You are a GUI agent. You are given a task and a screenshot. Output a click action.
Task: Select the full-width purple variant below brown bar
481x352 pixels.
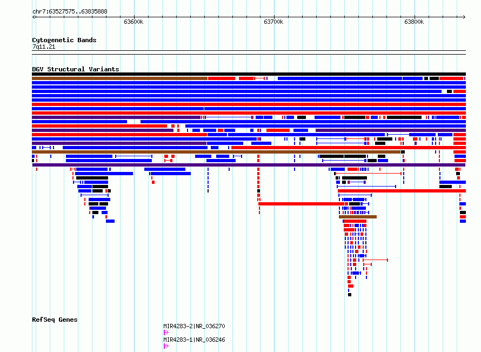click(249, 165)
